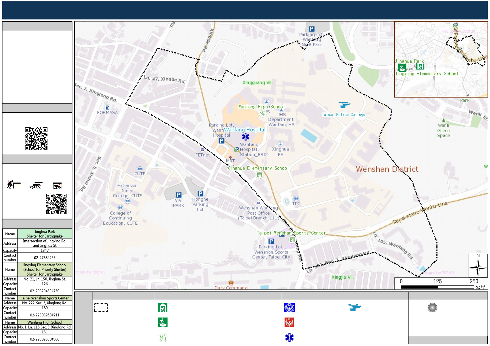Viewport: 490px width, 346px height.
Task: Click the Xinghua ES icon on map
Action: tap(280, 144)
